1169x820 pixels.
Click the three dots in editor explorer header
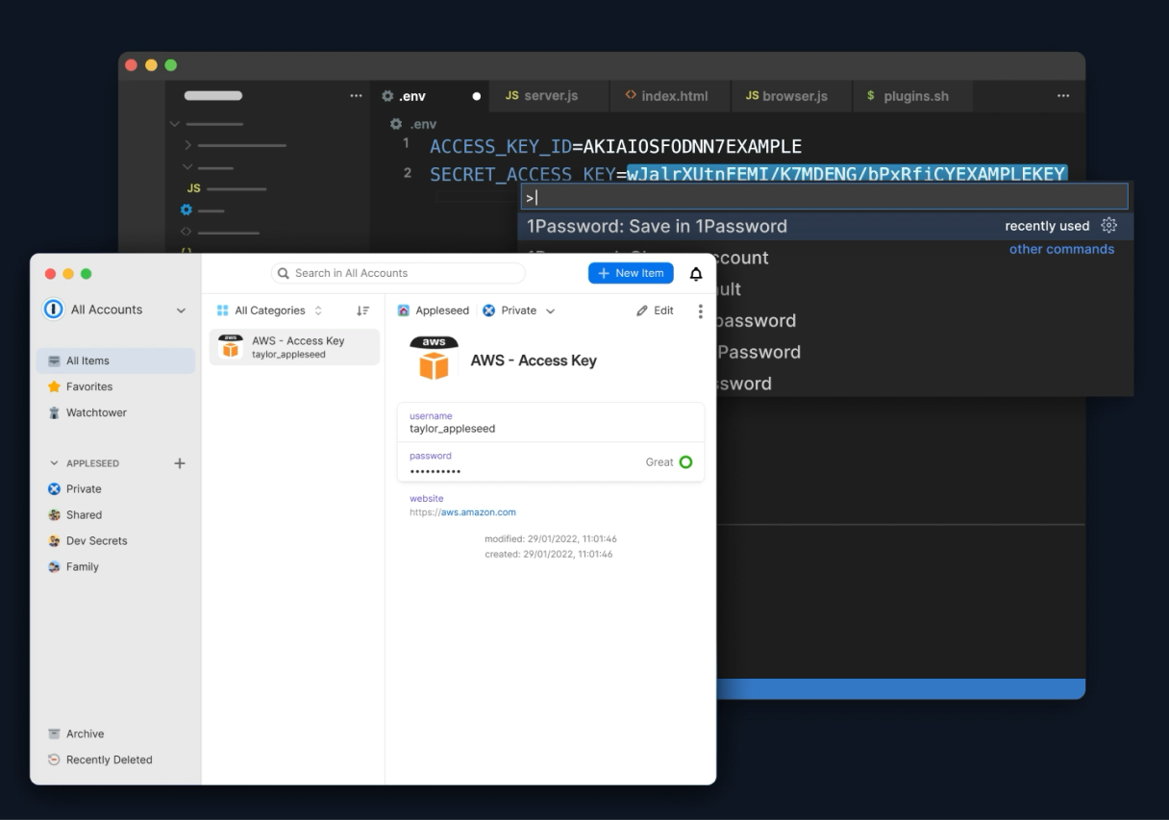point(357,96)
